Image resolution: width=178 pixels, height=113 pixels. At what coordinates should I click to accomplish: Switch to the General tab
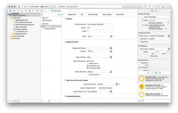(x=60, y=15)
